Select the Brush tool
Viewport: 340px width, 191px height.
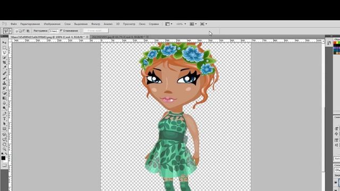4,78
